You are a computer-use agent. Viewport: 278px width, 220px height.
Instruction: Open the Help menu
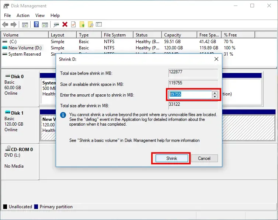pyautogui.click(x=55, y=15)
